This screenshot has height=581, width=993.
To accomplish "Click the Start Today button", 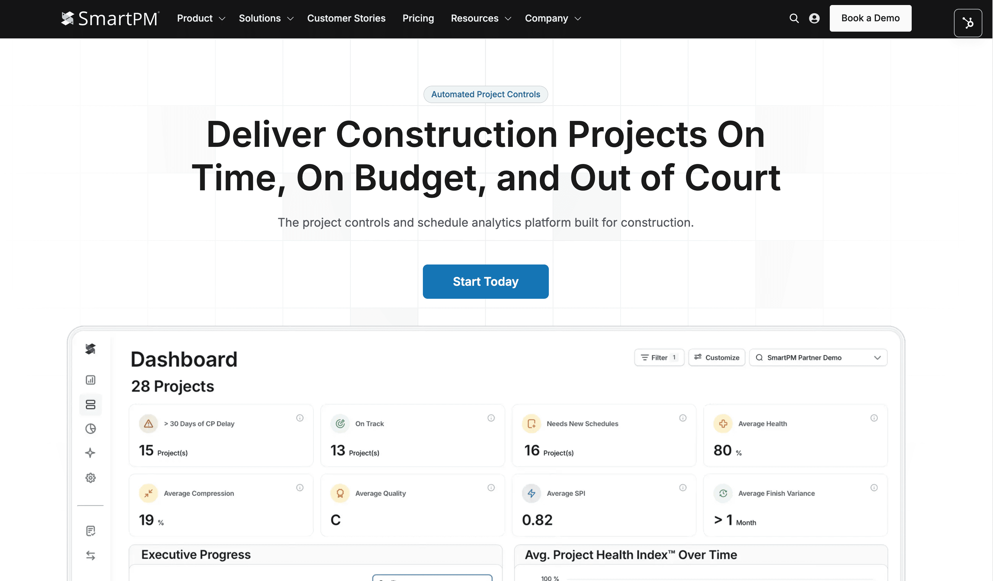I will tap(486, 281).
